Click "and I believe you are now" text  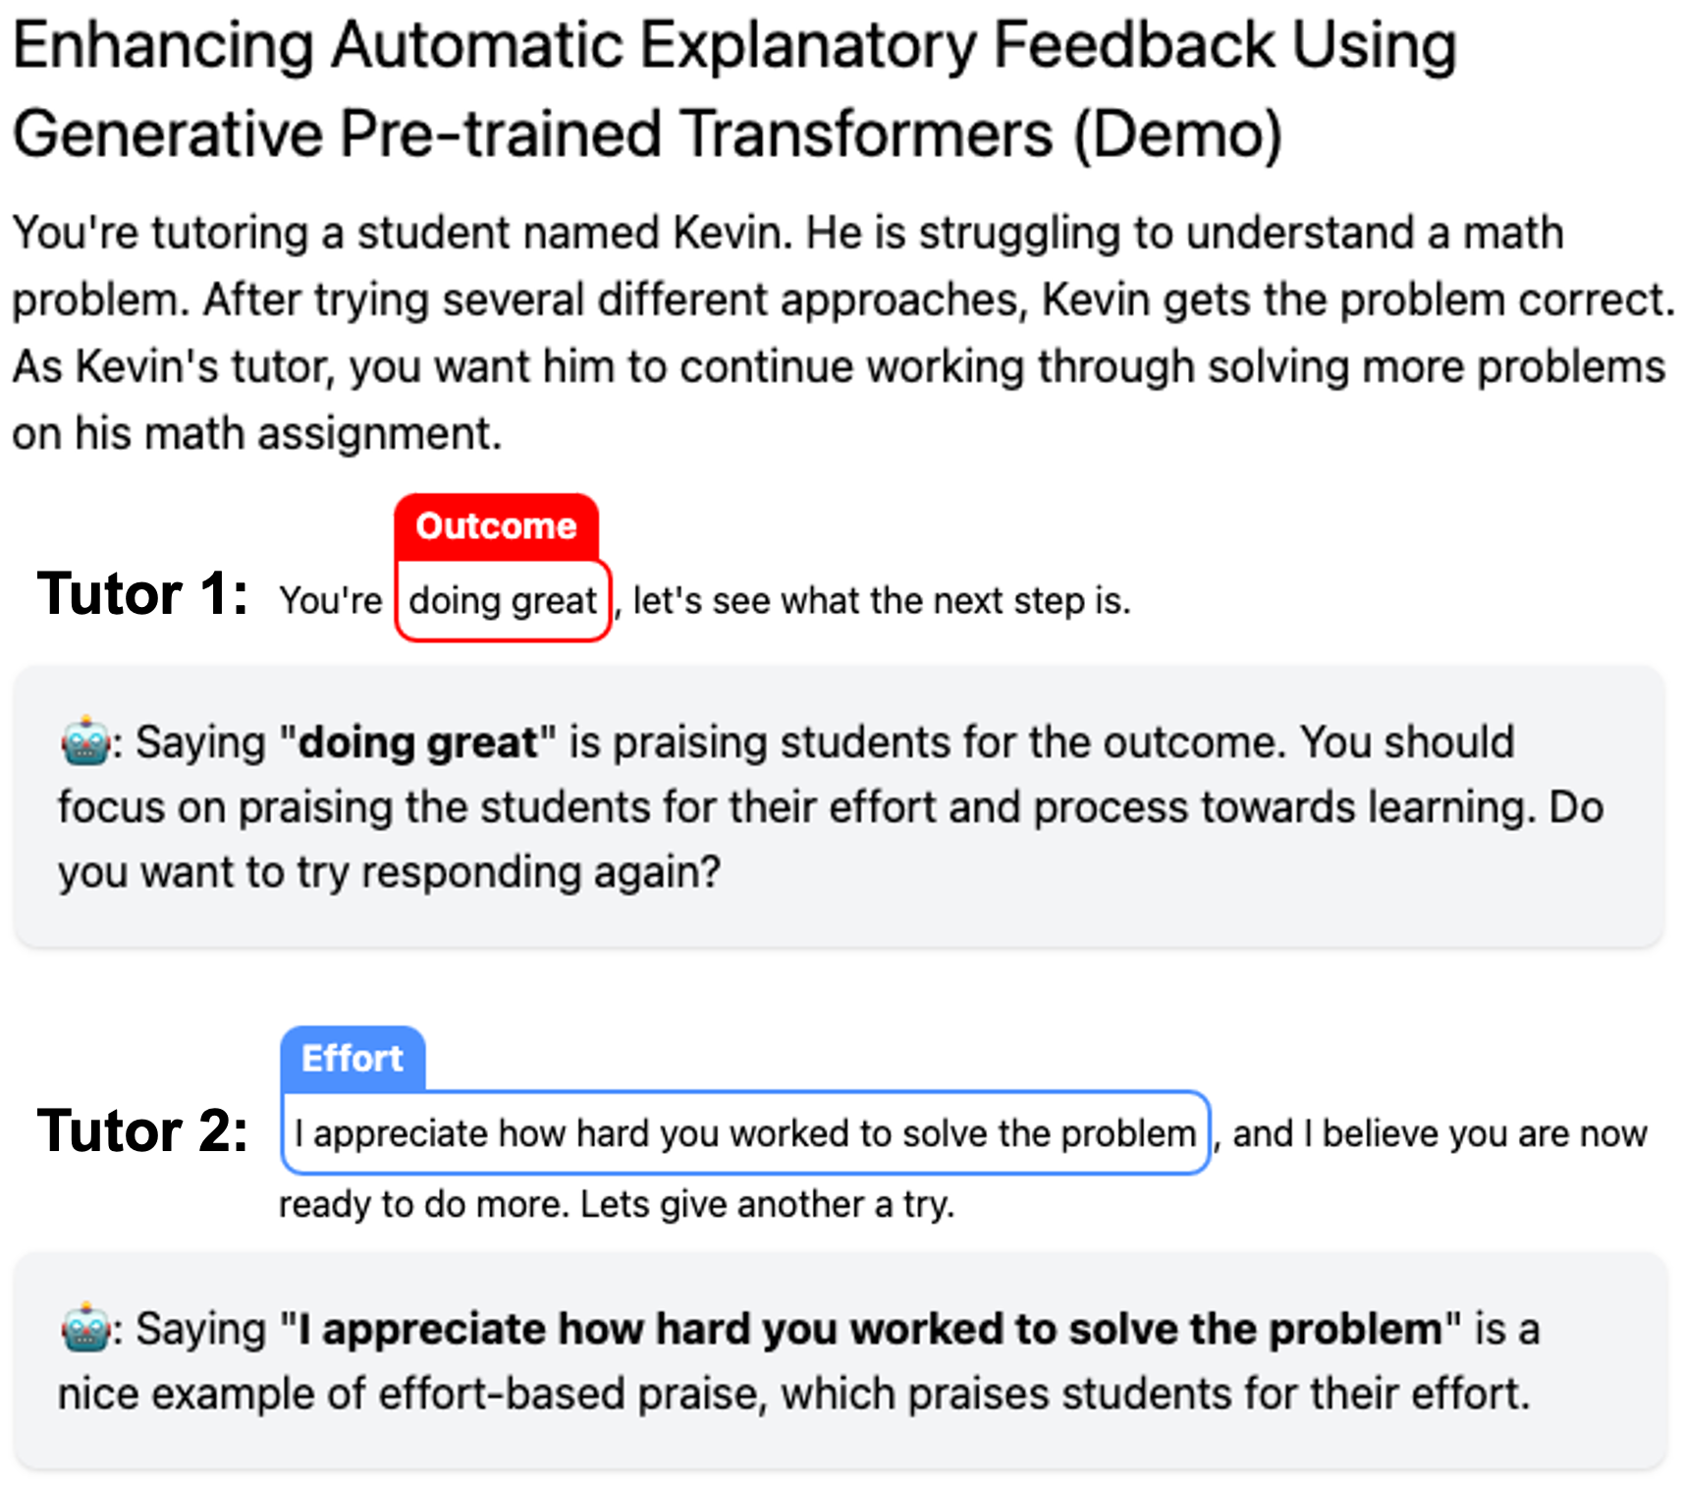click(x=1439, y=1133)
